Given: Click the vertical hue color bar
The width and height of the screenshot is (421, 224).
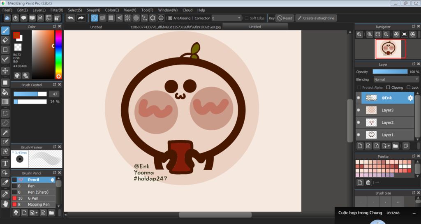Looking at the screenshot, I should click(58, 54).
